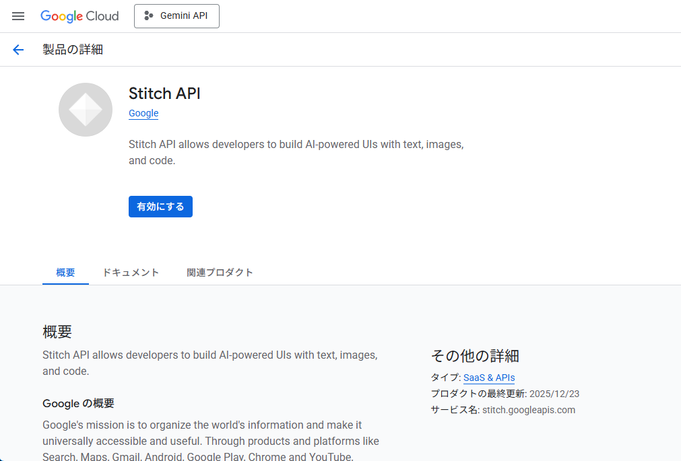Image resolution: width=681 pixels, height=461 pixels.
Task: Click the stitch.googleapis.com service name
Action: (529, 410)
